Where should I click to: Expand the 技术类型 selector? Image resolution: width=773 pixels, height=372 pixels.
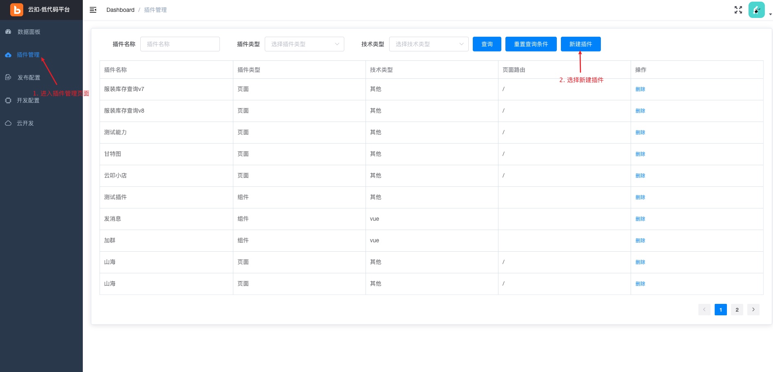coord(428,44)
